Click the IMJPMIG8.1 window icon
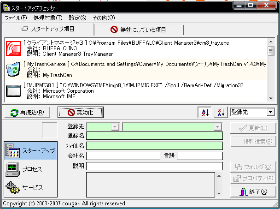The width and height of the screenshot is (280, 209). [13, 91]
